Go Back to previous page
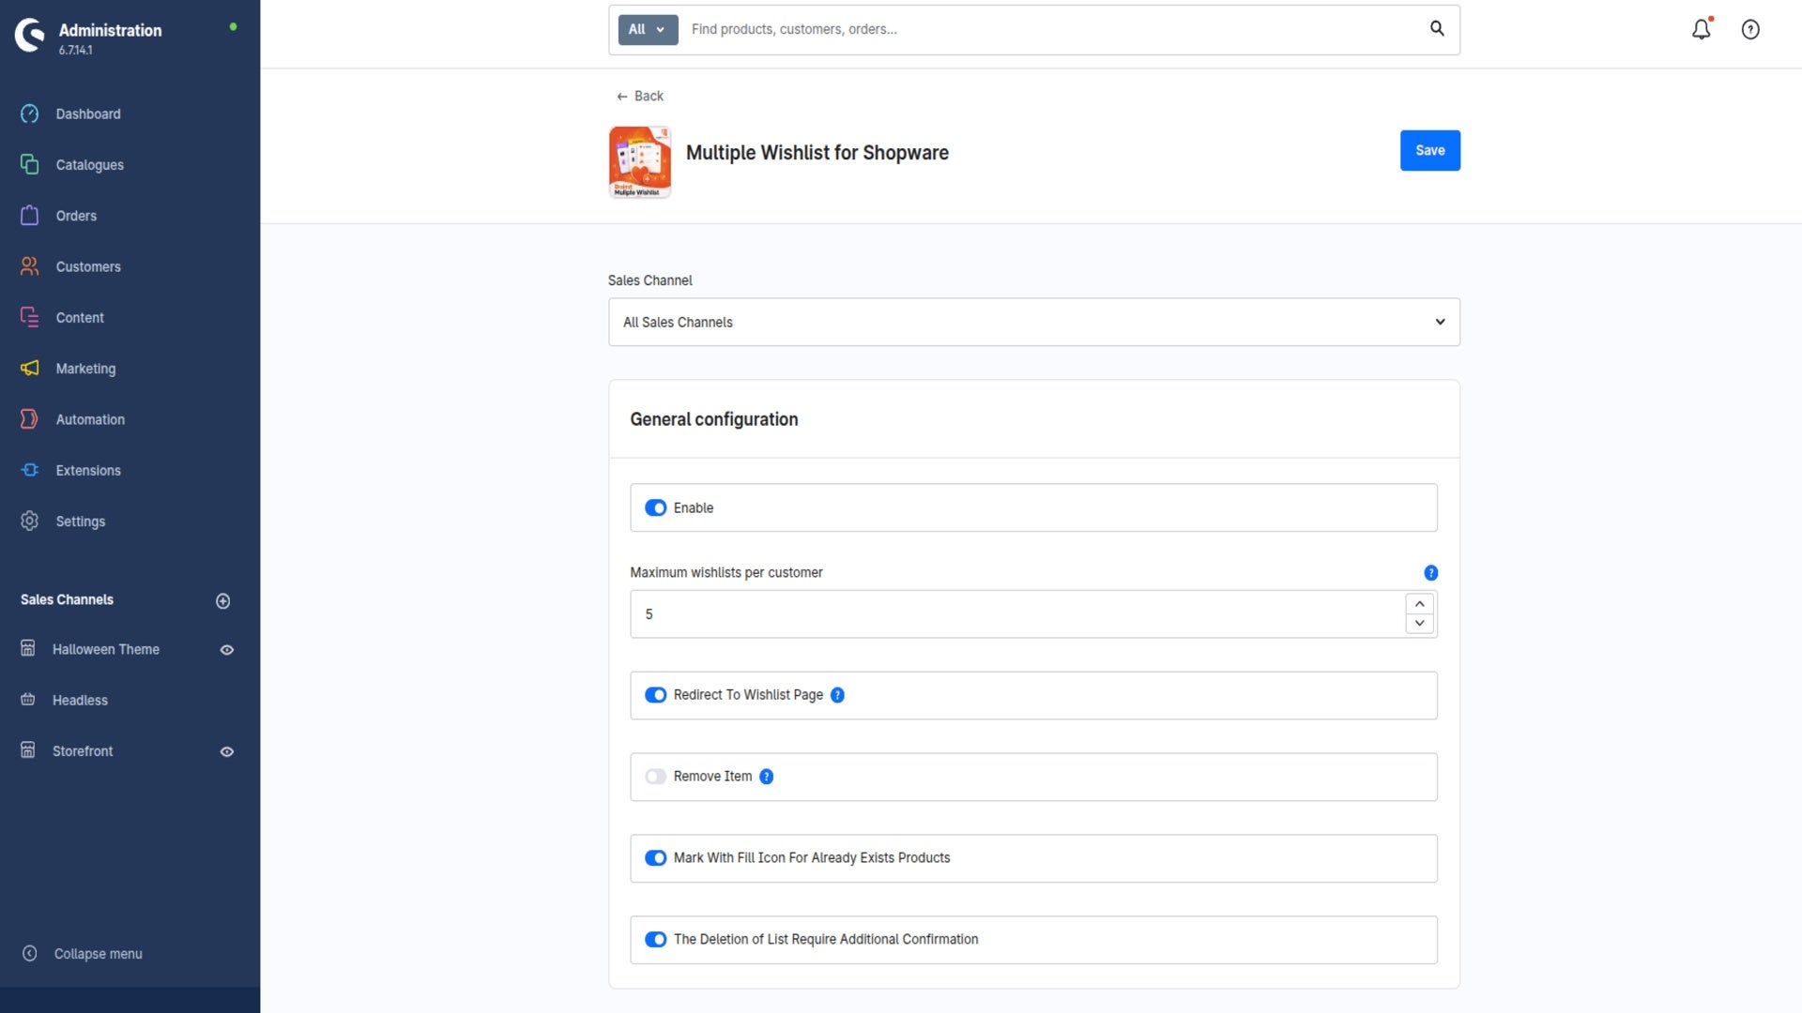Viewport: 1802px width, 1013px height. (x=640, y=96)
